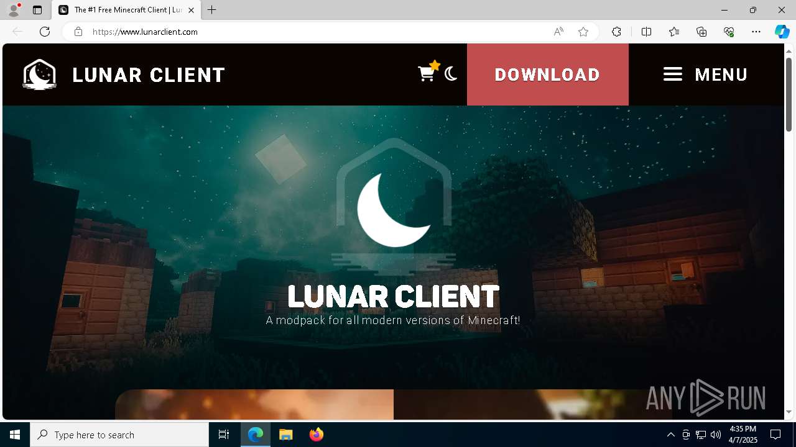The image size is (796, 447).
Task: View site information lock icon
Action: point(78,32)
